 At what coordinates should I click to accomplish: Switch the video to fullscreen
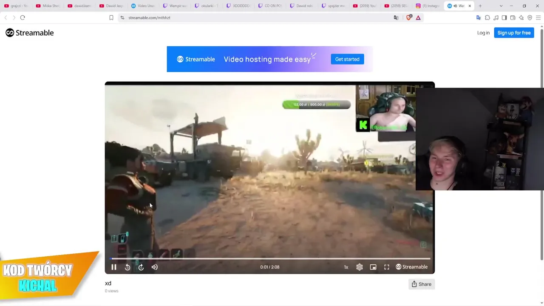click(387, 267)
